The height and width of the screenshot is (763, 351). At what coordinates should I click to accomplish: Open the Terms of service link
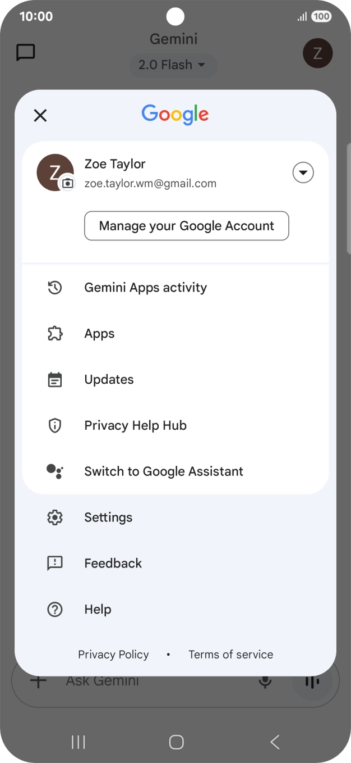(230, 655)
